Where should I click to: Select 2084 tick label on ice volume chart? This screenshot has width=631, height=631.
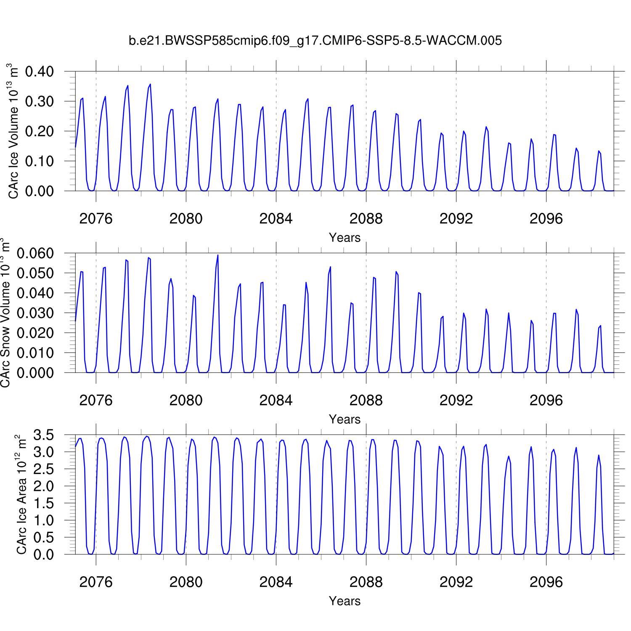[276, 219]
